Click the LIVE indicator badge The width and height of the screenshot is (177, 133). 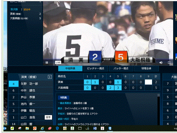(x=58, y=62)
